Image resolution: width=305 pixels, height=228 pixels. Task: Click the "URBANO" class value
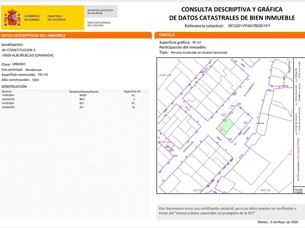click(19, 64)
